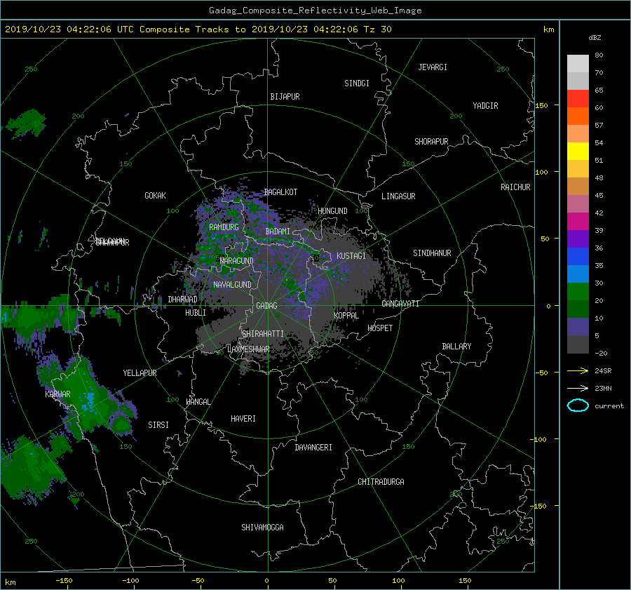This screenshot has height=590, width=631.
Task: Click the HUNGUND city label
Action: [332, 211]
